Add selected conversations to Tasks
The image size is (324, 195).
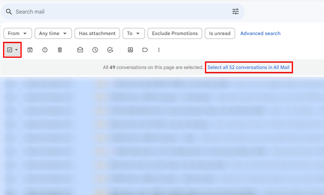(x=110, y=50)
